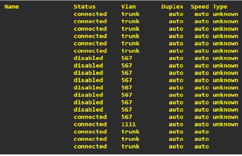The image size is (242, 156).
Task: Click the first connected status entry
Action: pos(90,14)
